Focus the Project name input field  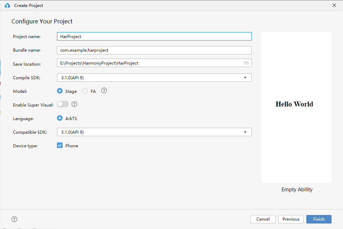pos(154,36)
